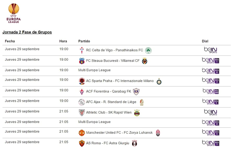Click the Panathinaikos FC green crest
This screenshot has width=235, height=153.
pos(148,50)
